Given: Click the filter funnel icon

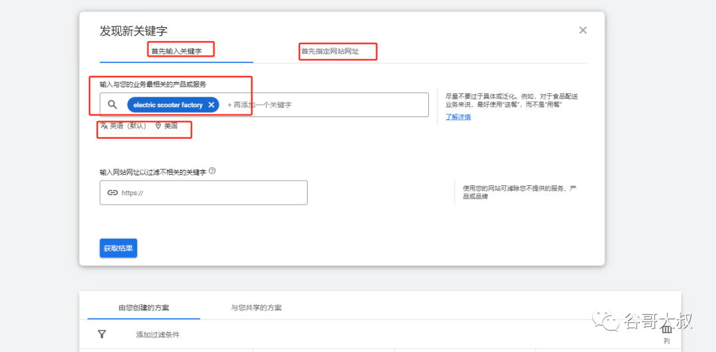Looking at the screenshot, I should tap(102, 334).
